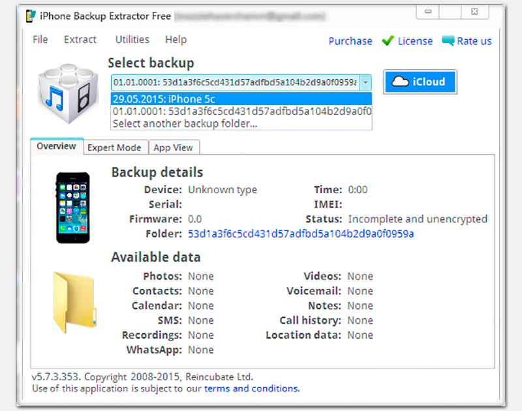Click the Rate us link
This screenshot has height=411, width=522.
(474, 41)
